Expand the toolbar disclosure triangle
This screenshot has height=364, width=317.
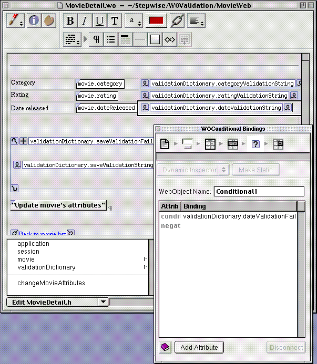(85, 39)
